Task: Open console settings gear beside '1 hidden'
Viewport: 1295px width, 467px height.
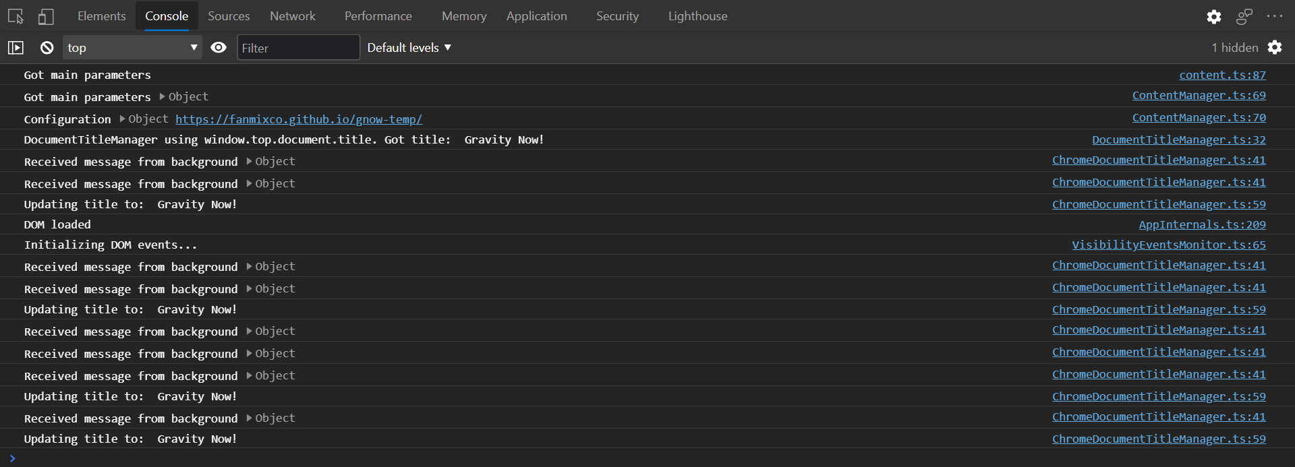Action: [1275, 47]
